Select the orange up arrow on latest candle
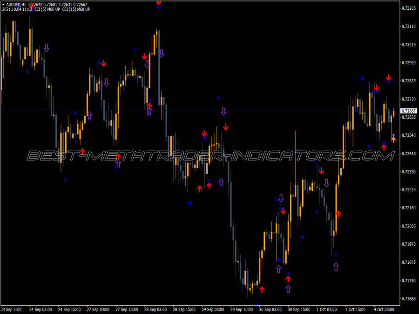 pyautogui.click(x=393, y=140)
